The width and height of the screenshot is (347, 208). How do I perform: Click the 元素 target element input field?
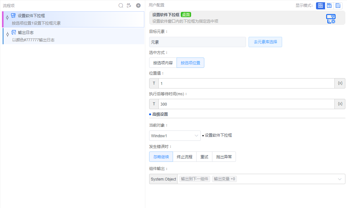[197, 42]
